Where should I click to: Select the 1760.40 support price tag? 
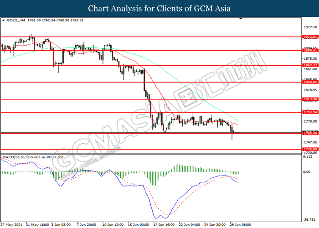pyautogui.click(x=309, y=134)
